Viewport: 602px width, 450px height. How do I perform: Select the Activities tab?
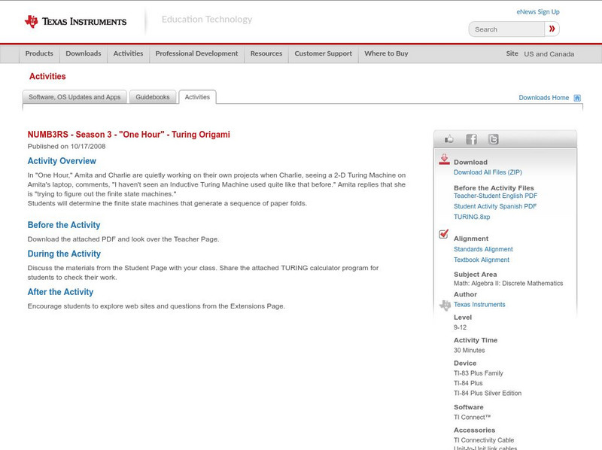[x=197, y=97]
